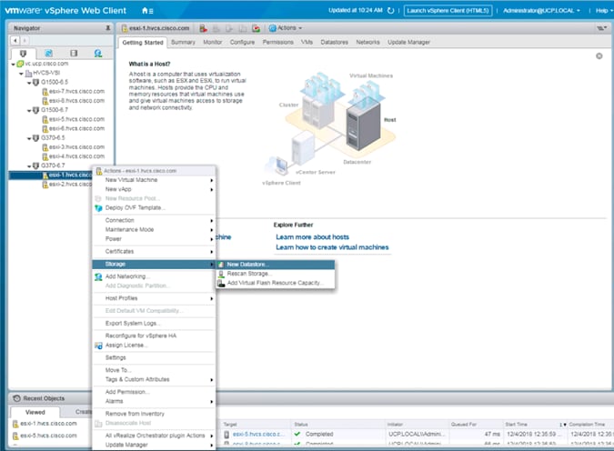Viewport: 614px width, 451px height.
Task: Click the Assign License icon
Action: pos(98,346)
